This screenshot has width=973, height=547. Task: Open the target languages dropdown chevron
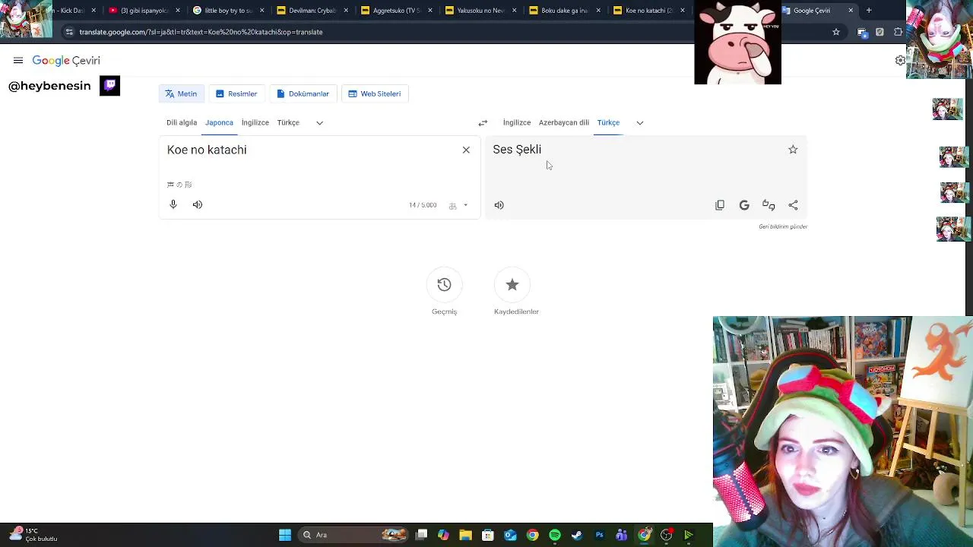639,122
